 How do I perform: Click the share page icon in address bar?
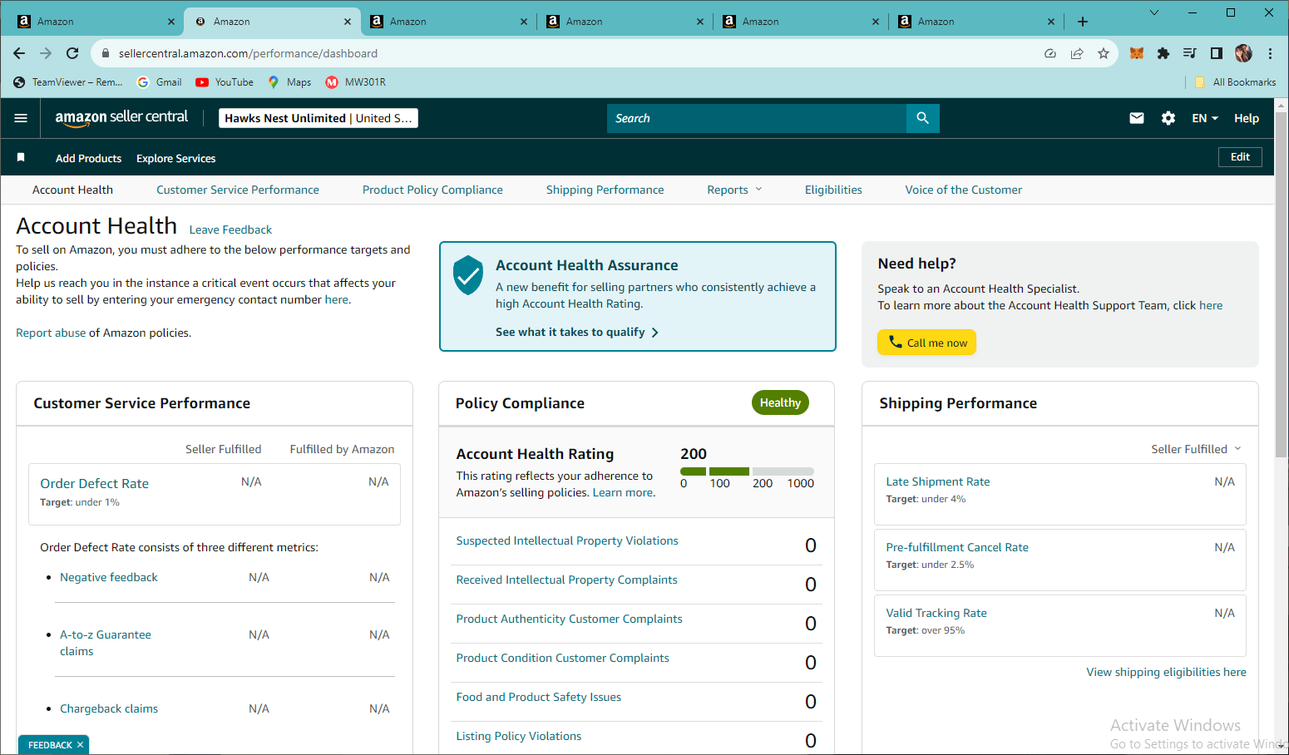click(1077, 53)
